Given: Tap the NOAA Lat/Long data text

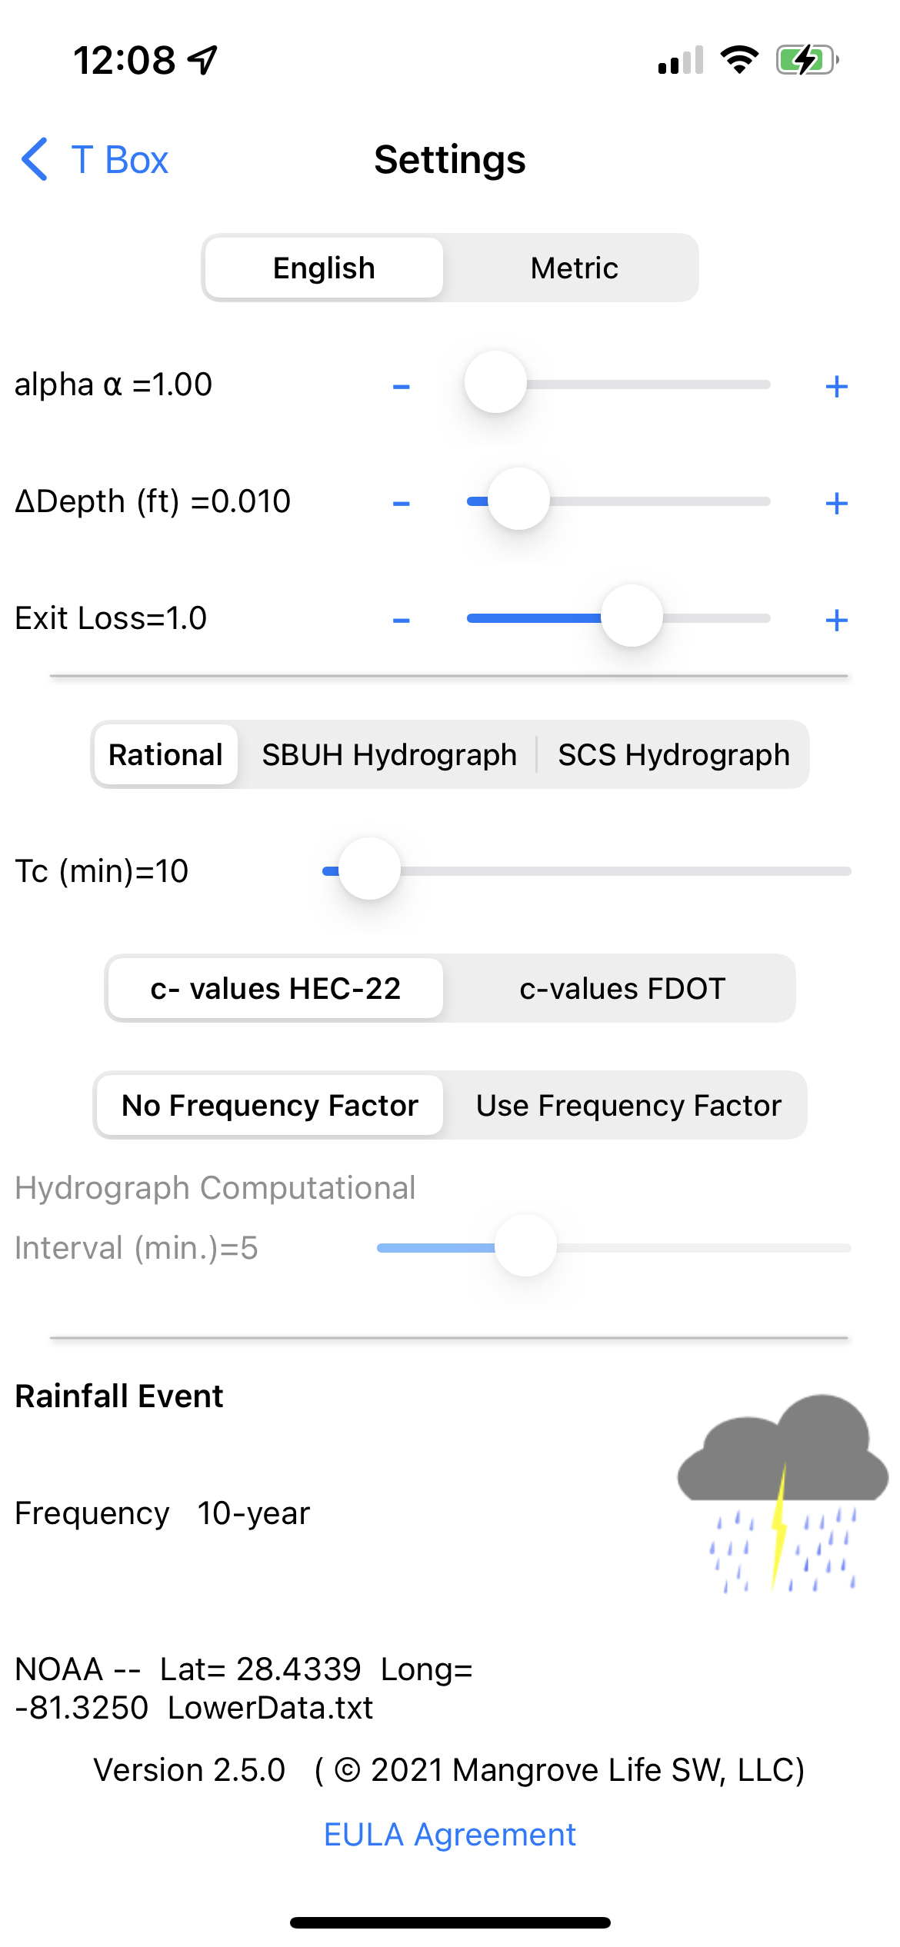Looking at the screenshot, I should pyautogui.click(x=244, y=1688).
